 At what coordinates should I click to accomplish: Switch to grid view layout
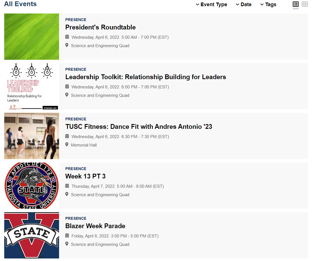coord(305,4)
